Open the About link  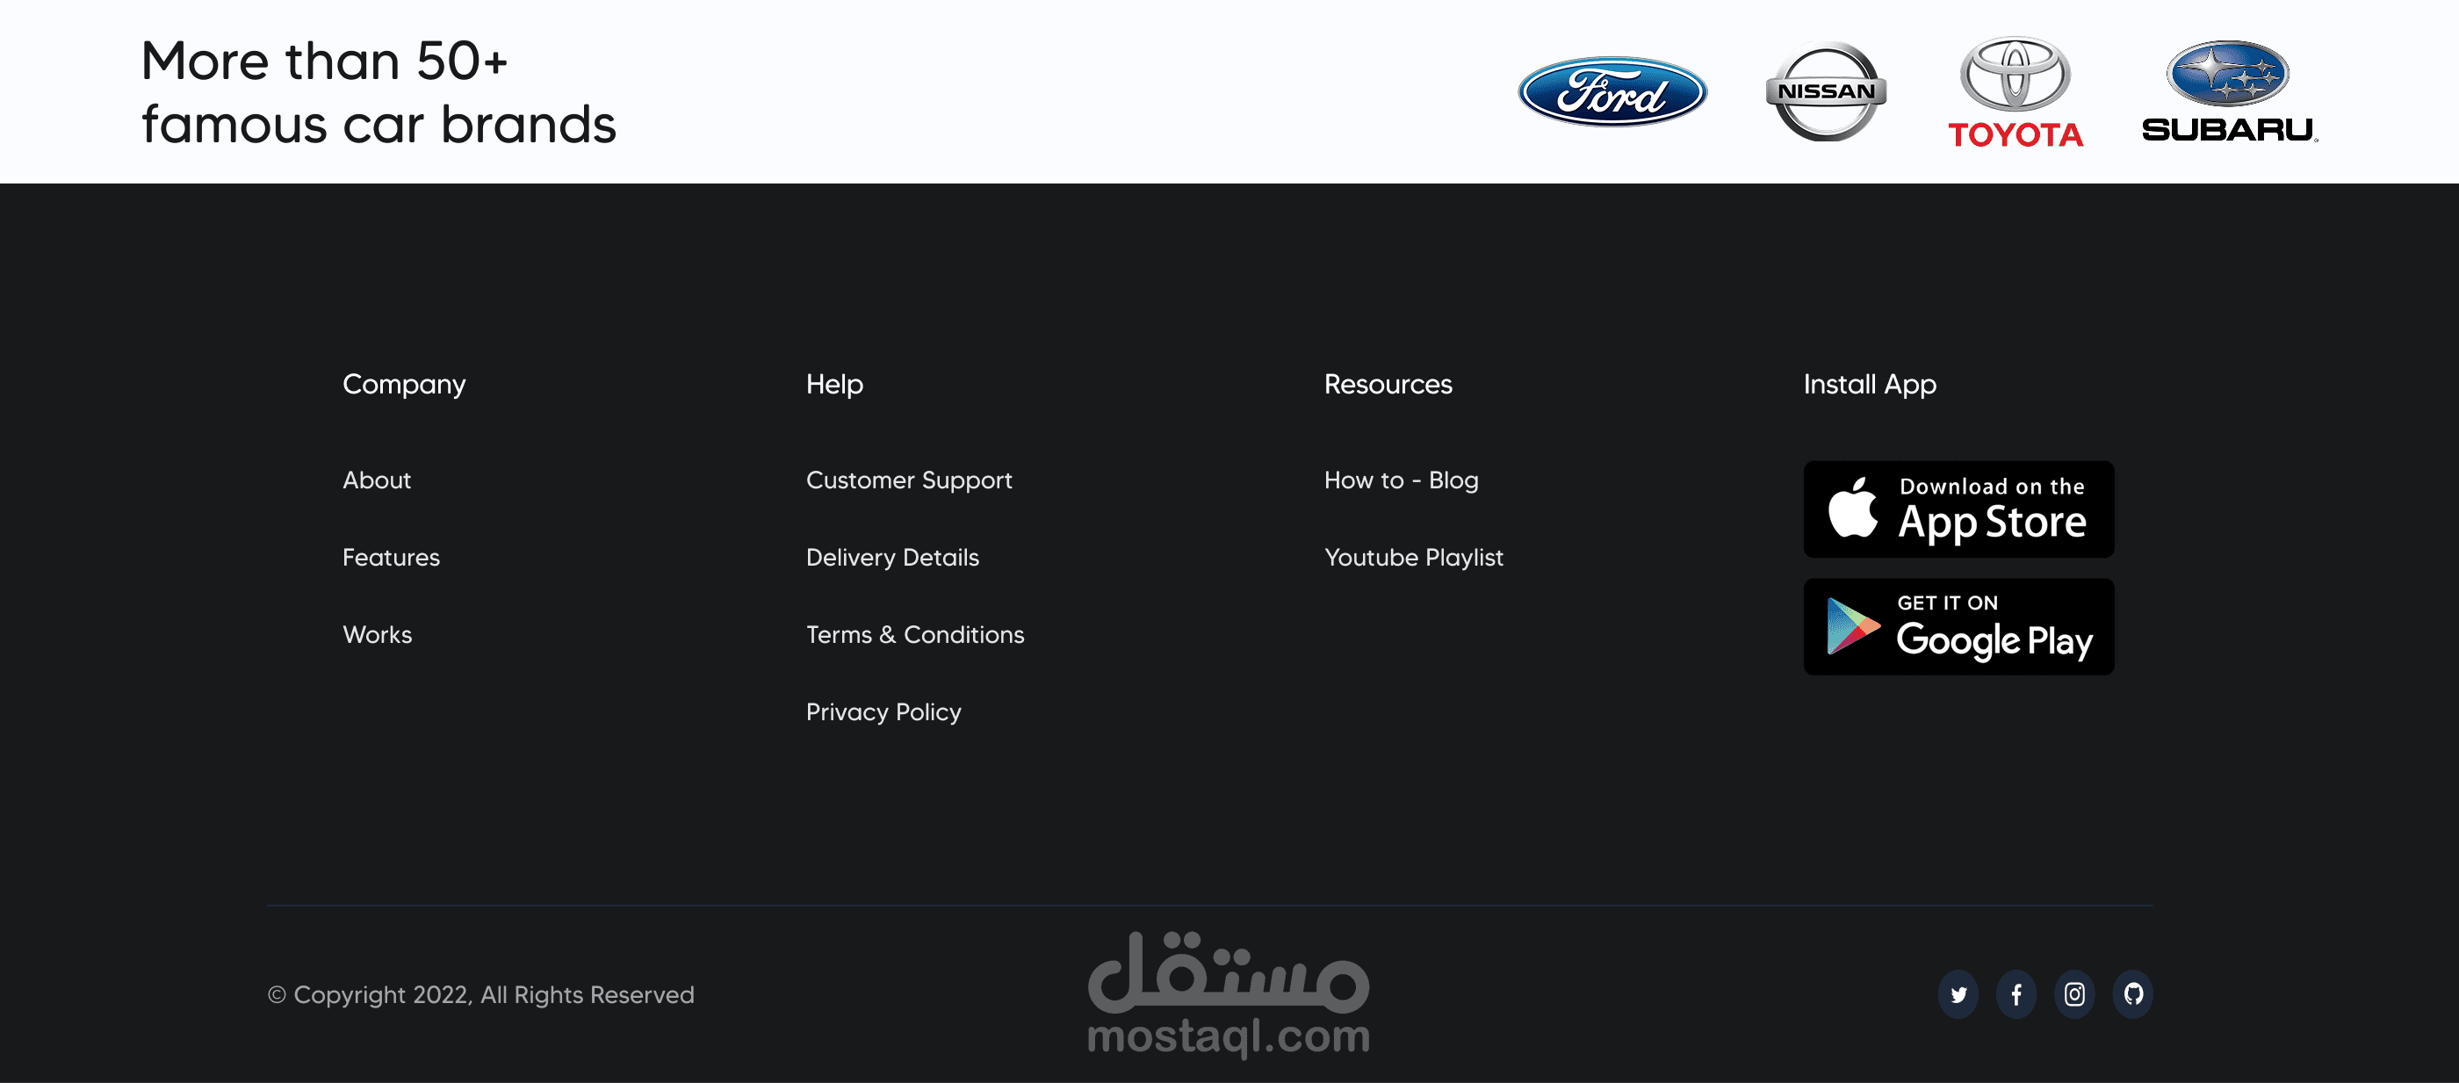point(376,480)
